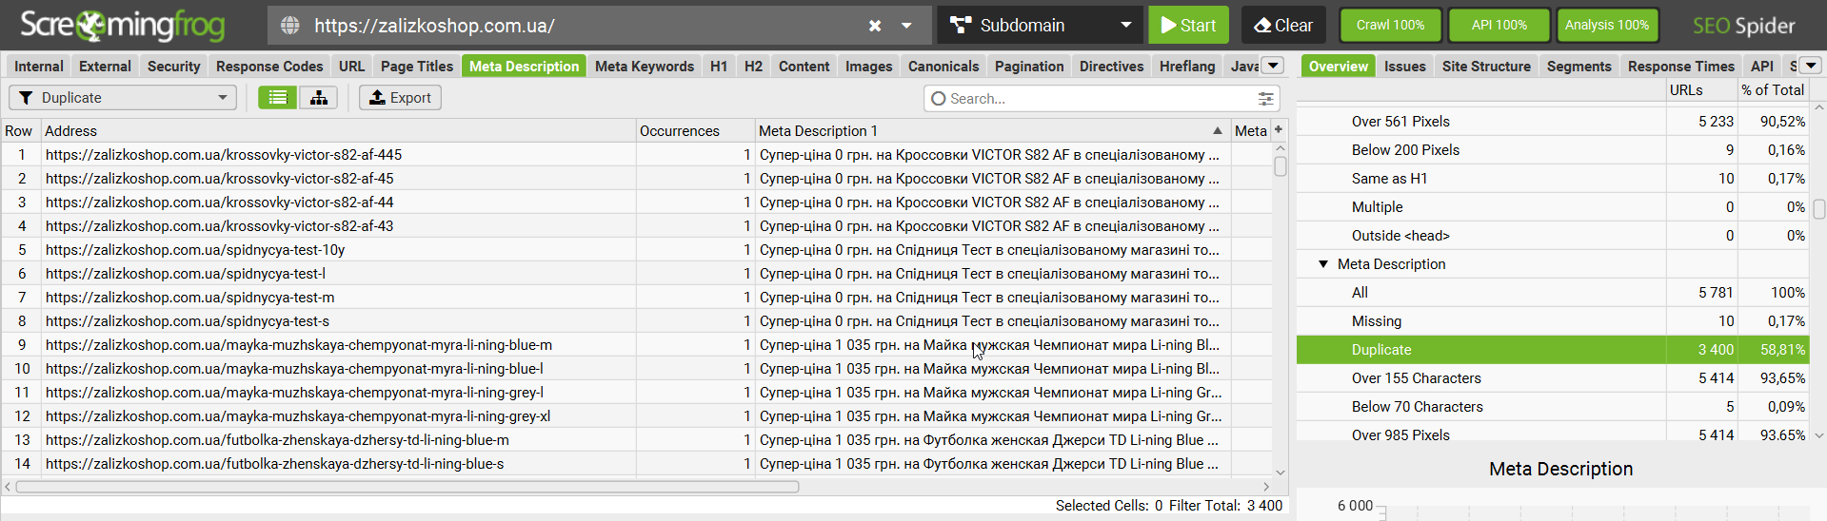The image size is (1827, 521).
Task: Open the API tab in right panel
Action: [x=1762, y=66]
